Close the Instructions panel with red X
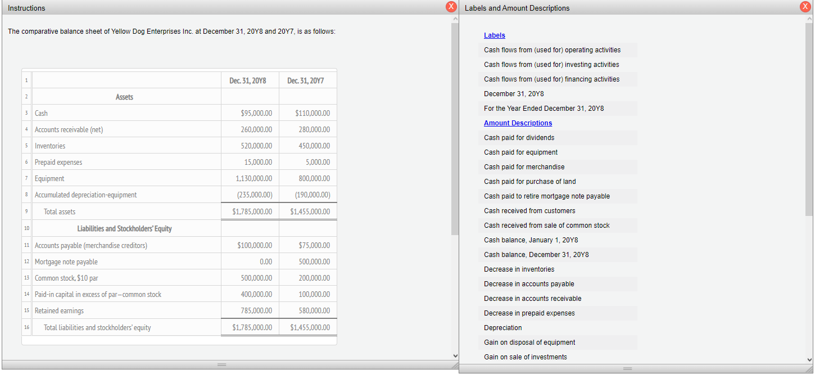 (451, 7)
